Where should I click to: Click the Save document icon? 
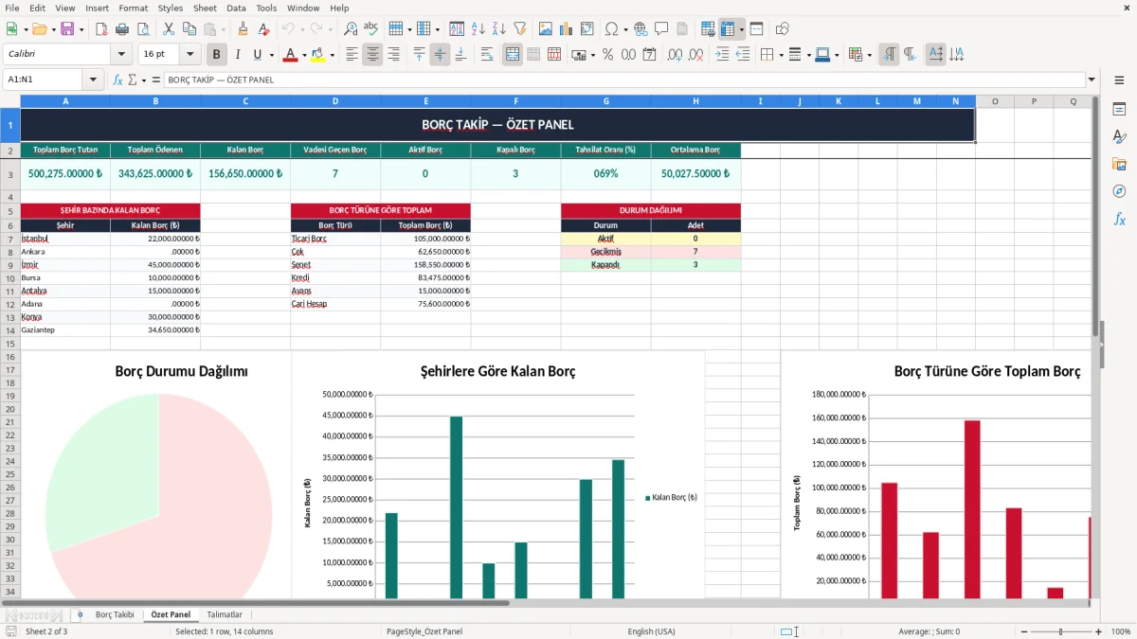click(67, 29)
